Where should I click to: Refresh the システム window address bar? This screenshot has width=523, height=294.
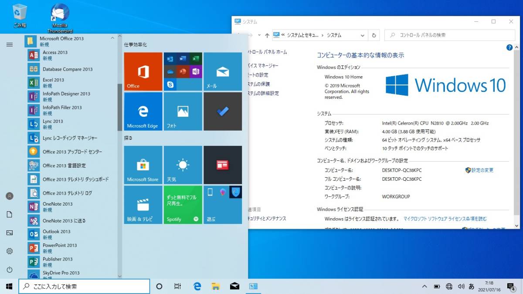click(374, 35)
